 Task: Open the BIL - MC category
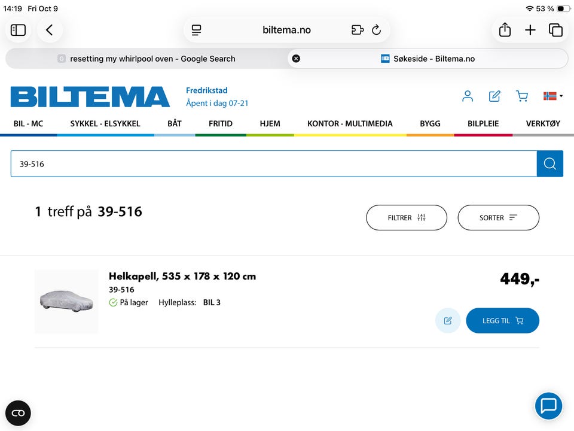click(28, 124)
